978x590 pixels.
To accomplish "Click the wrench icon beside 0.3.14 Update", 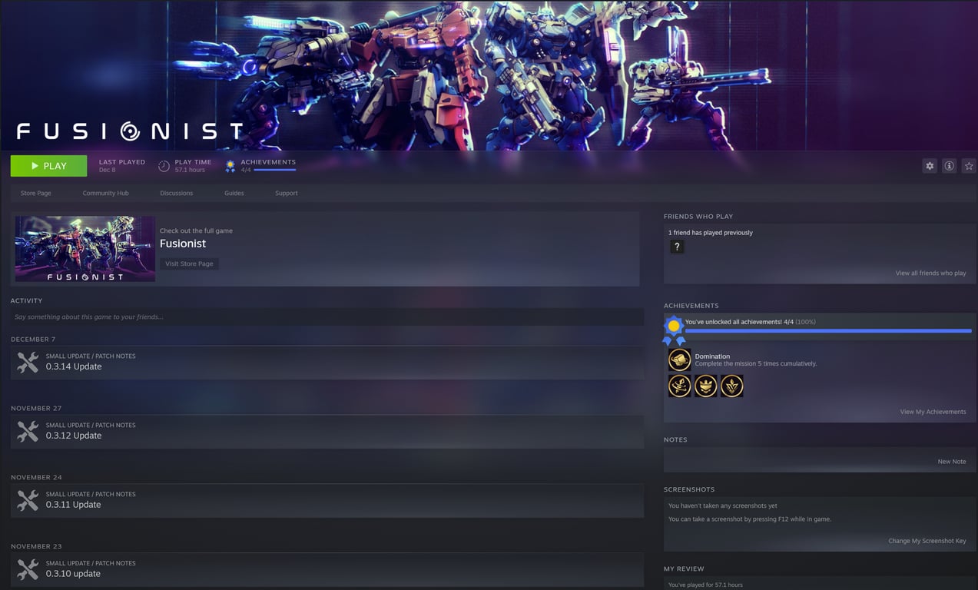I will click(28, 361).
